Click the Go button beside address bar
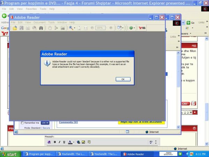This screenshot has height=157, width=209. [191, 23]
